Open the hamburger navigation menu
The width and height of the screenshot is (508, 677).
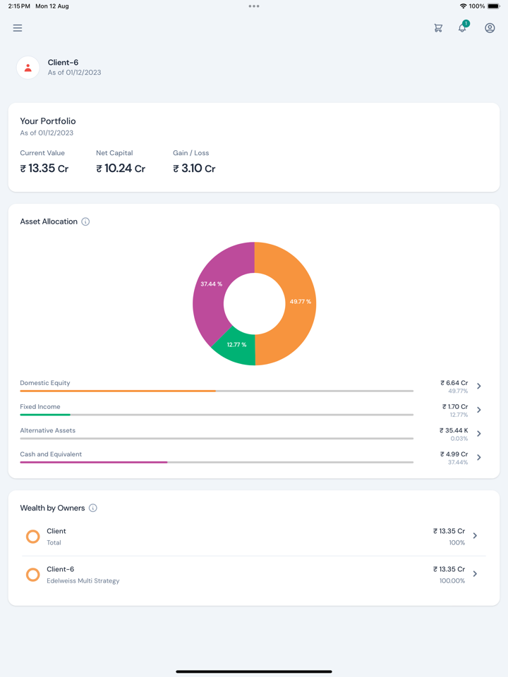tap(18, 28)
